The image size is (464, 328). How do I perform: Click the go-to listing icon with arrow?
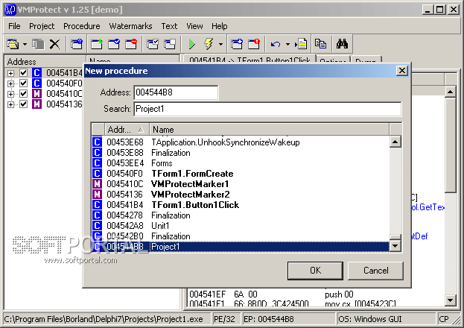click(301, 44)
